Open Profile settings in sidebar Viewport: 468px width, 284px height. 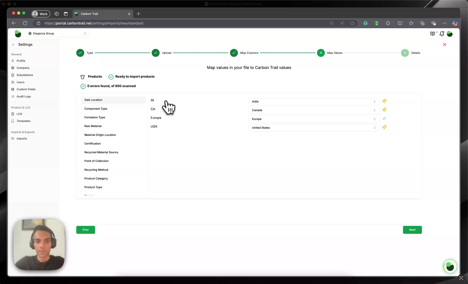tap(21, 61)
